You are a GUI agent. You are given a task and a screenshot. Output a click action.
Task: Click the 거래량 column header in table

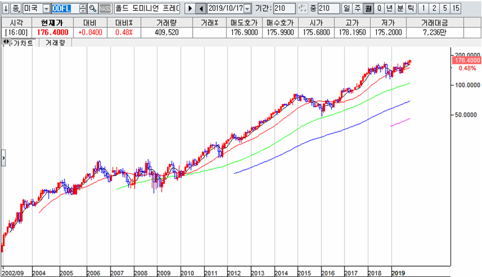(167, 22)
